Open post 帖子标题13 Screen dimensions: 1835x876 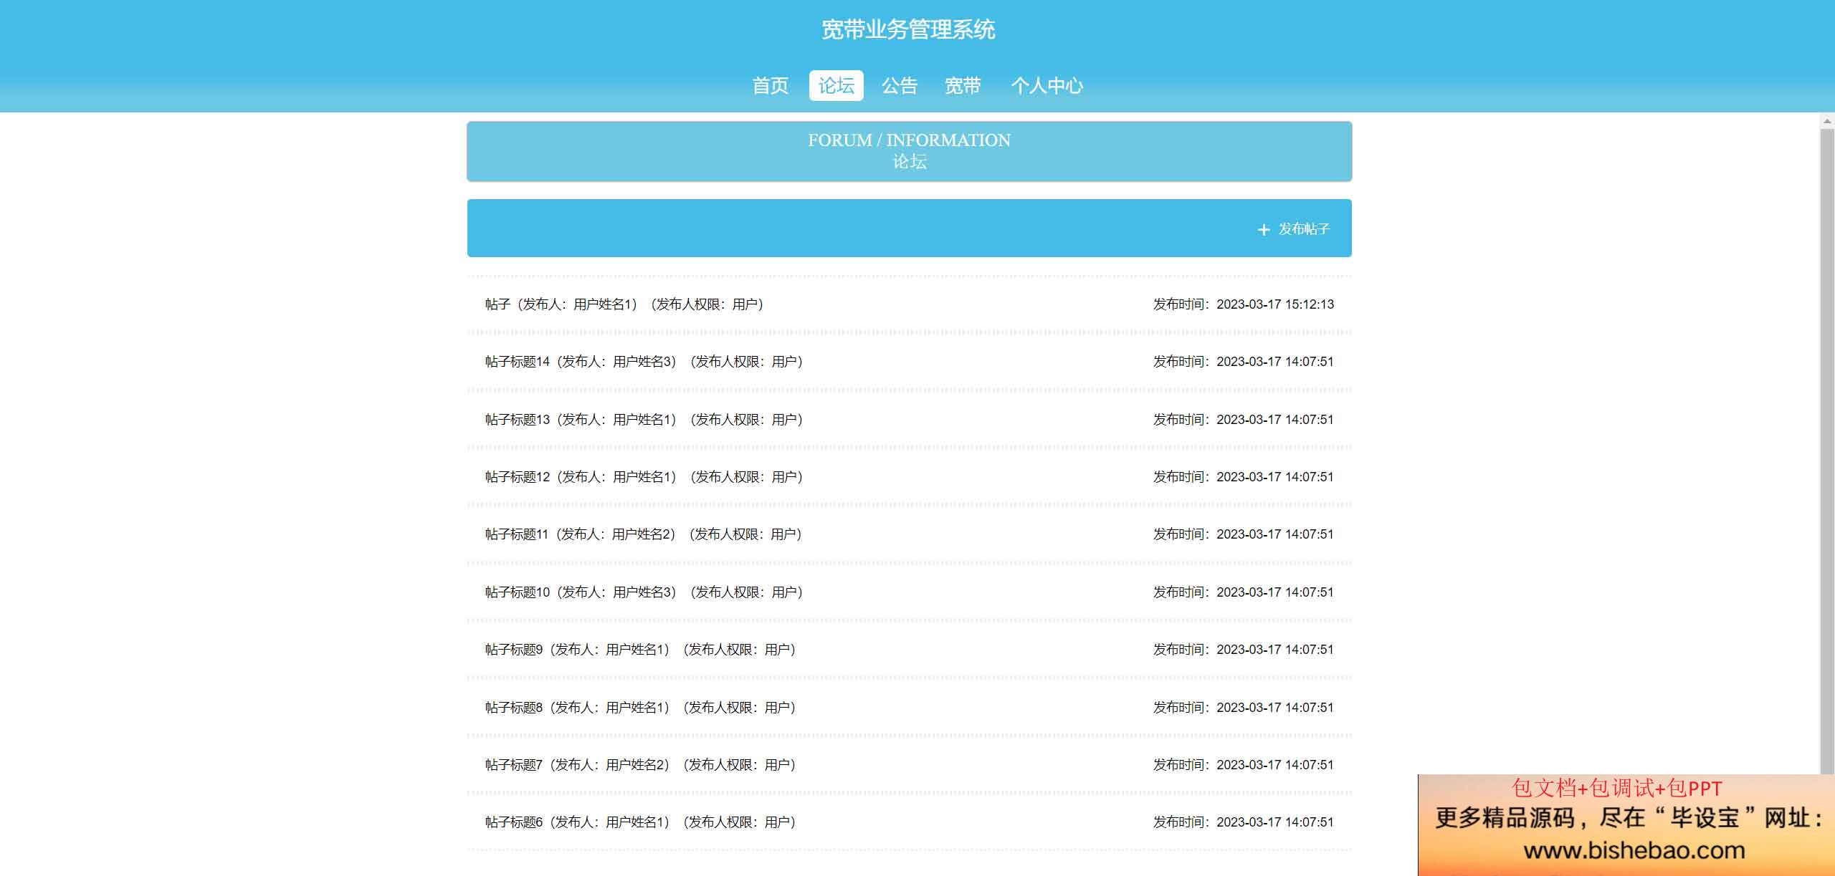(644, 420)
